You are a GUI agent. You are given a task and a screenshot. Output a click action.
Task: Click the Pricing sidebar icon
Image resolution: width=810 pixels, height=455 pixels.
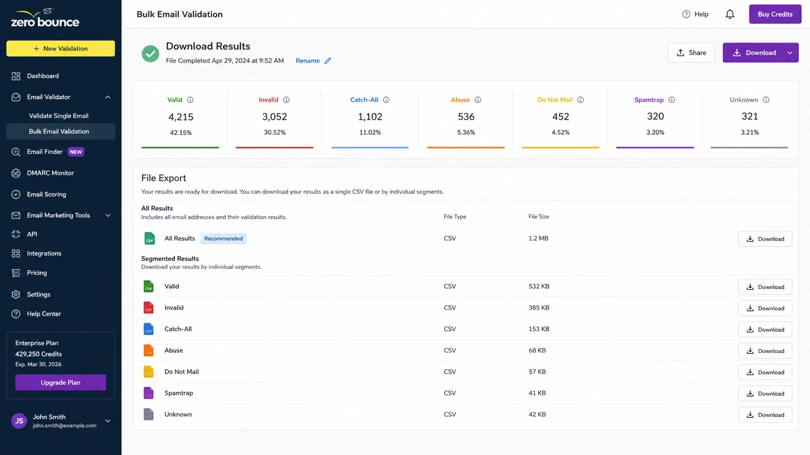click(x=16, y=273)
